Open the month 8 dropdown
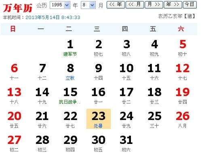This screenshot has height=154, width=202. [x=88, y=5]
